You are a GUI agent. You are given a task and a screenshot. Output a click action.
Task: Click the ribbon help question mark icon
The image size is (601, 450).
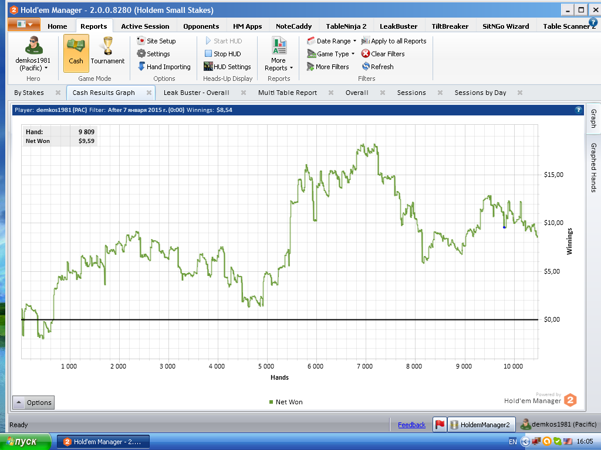click(593, 22)
